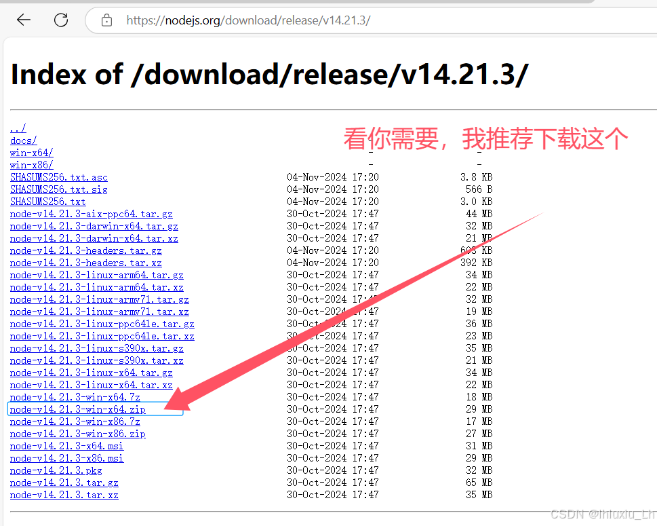
Task: Open the docs/ directory link
Action: point(22,140)
